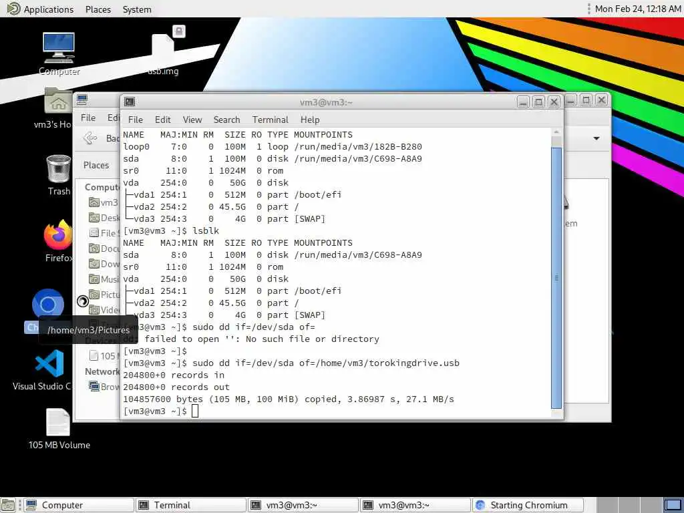This screenshot has width=684, height=513.
Task: Click the terminal vertical scrollbar
Action: coord(556,277)
